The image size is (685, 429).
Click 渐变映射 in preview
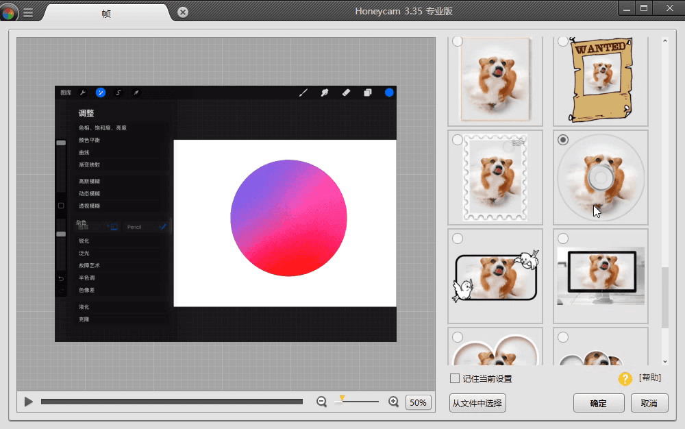[x=89, y=164]
